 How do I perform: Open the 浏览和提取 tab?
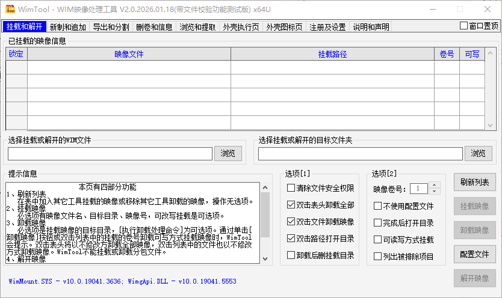[x=197, y=27]
